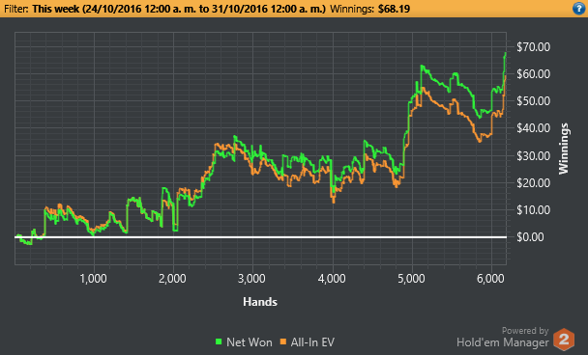This screenshot has width=588, height=355.
Task: Click the $40.00 winnings axis label
Action: [533, 128]
